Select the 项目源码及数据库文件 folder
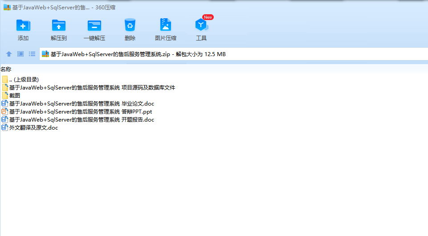 click(x=89, y=88)
